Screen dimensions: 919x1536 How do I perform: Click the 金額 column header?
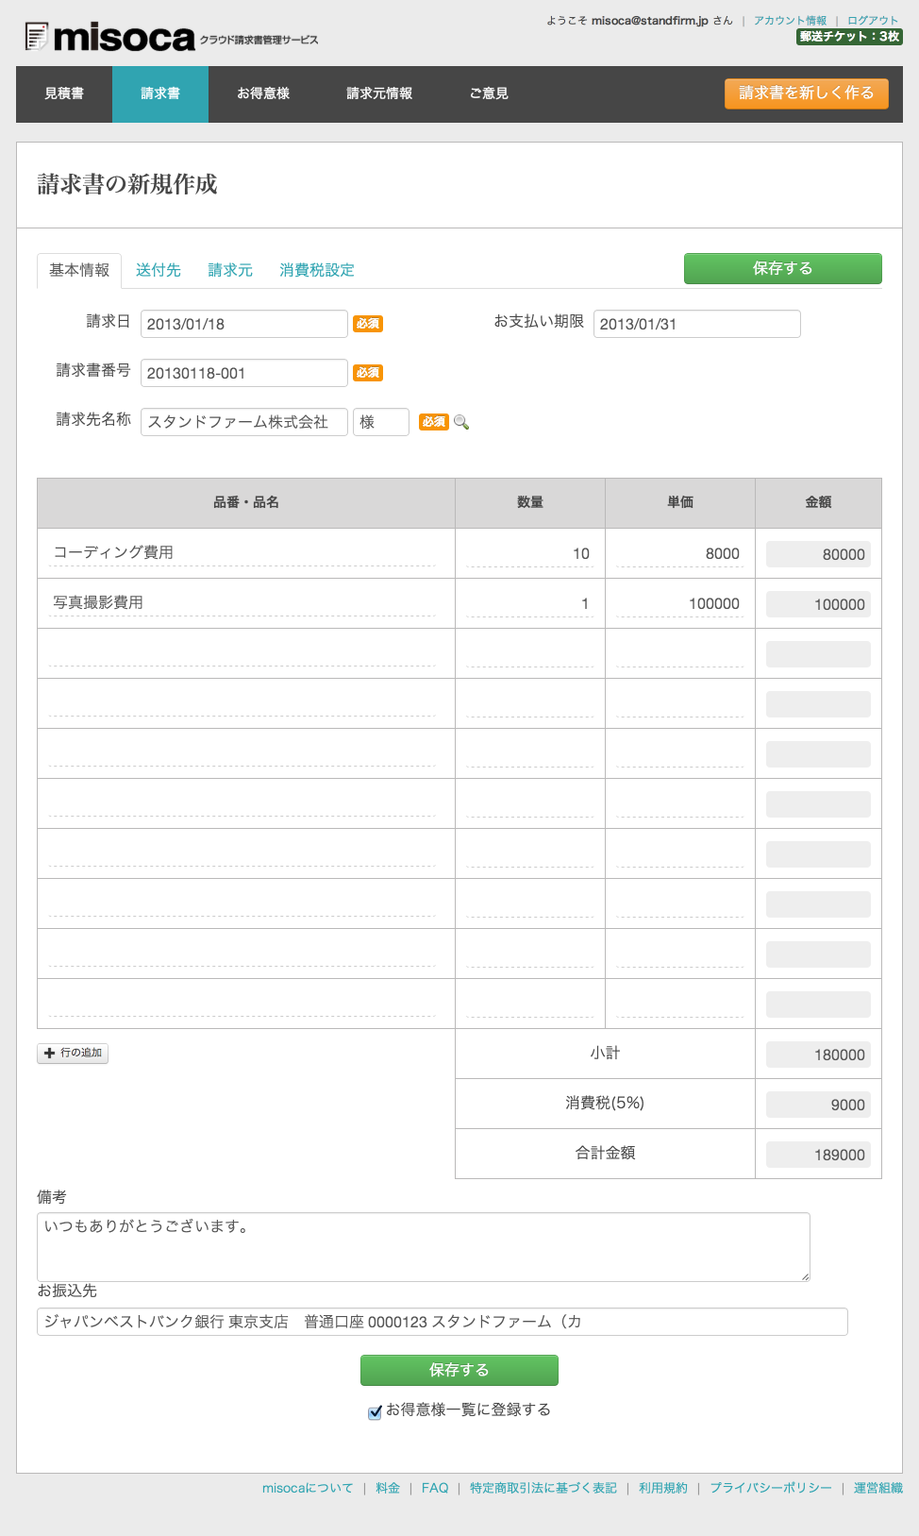(818, 502)
